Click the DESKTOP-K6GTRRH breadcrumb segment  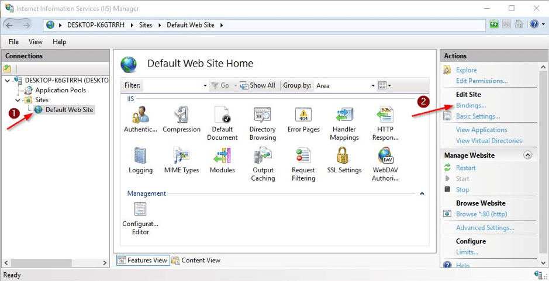[x=96, y=25]
